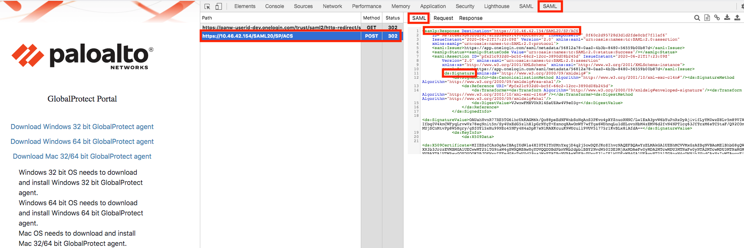Click the GlobalProtect Portal heading
744x248 pixels.
[x=82, y=99]
